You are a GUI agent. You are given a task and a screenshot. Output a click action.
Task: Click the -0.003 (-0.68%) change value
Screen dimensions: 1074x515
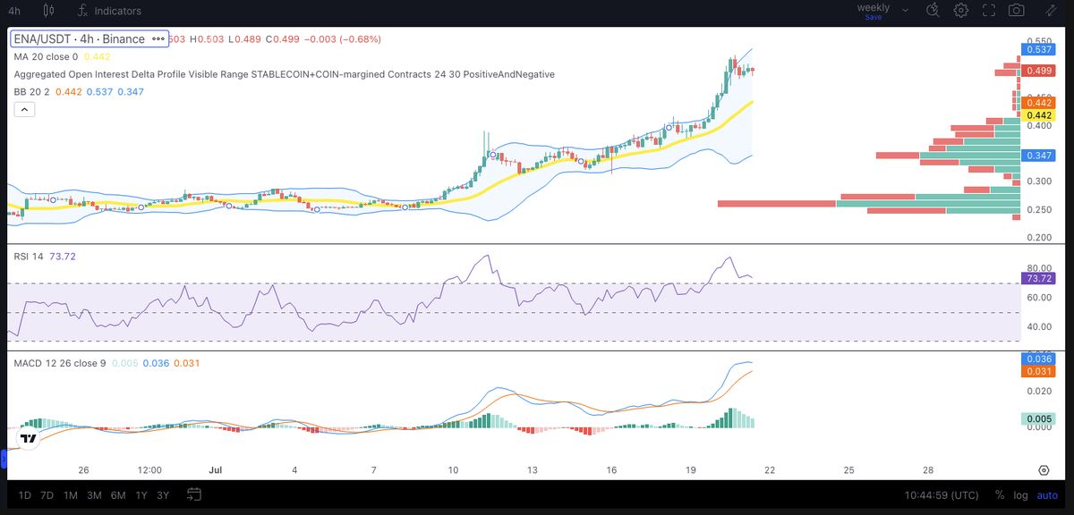coord(344,39)
